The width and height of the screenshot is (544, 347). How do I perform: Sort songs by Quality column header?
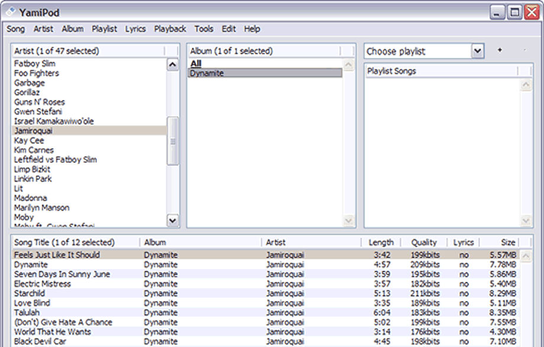[424, 243]
